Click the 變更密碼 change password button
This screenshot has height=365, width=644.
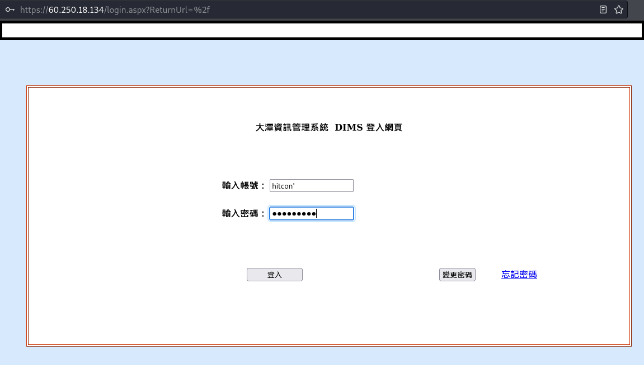457,275
